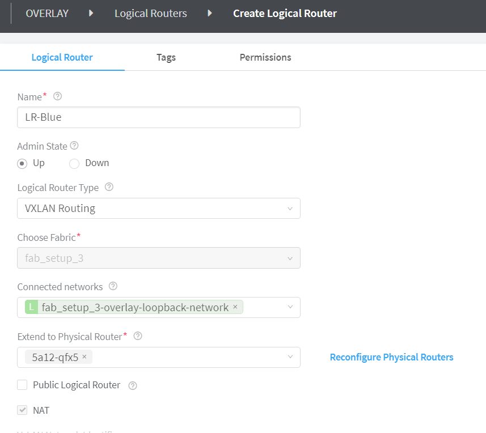Click Reconfigure Physical Routers link
Image resolution: width=486 pixels, height=433 pixels.
391,357
